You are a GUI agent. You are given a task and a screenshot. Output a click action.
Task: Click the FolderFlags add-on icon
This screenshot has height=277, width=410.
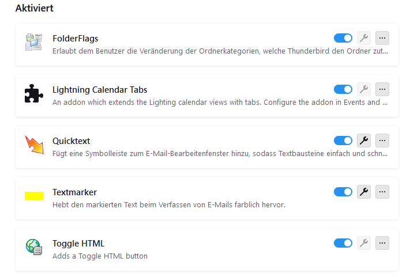(34, 43)
